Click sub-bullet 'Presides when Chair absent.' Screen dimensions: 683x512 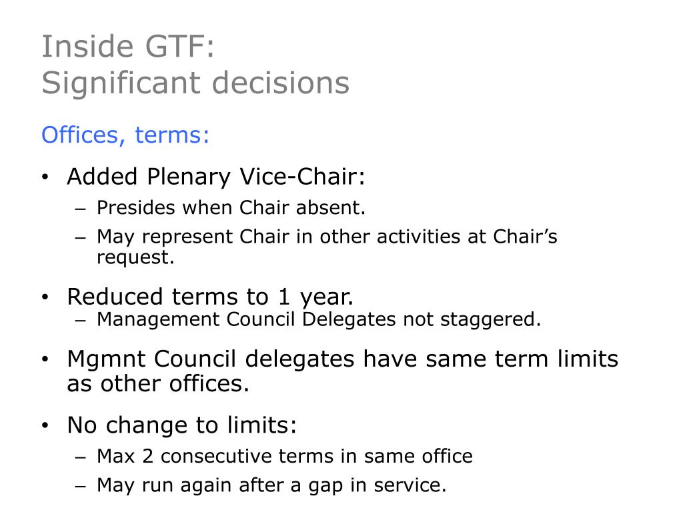tap(231, 208)
